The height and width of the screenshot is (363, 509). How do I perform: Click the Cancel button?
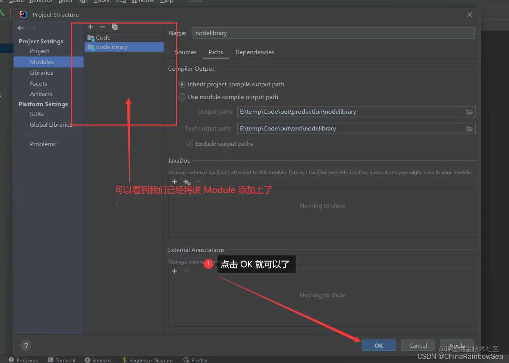[x=418, y=345]
